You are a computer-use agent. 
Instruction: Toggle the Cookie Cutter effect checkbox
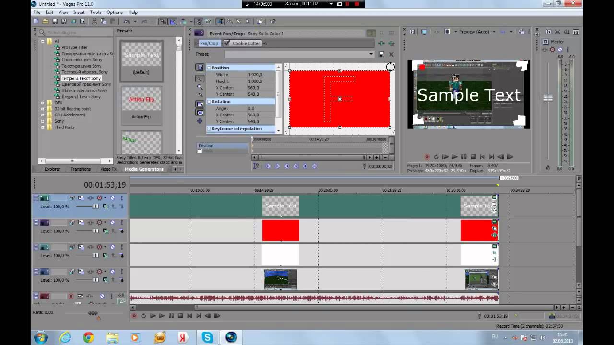227,43
